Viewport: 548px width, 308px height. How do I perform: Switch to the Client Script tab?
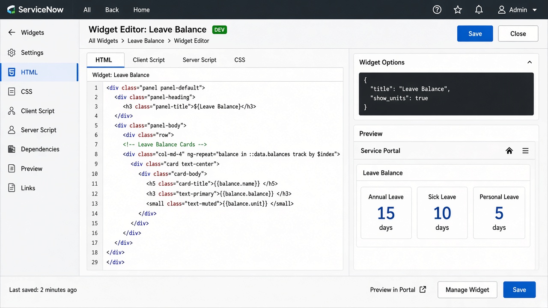(149, 60)
